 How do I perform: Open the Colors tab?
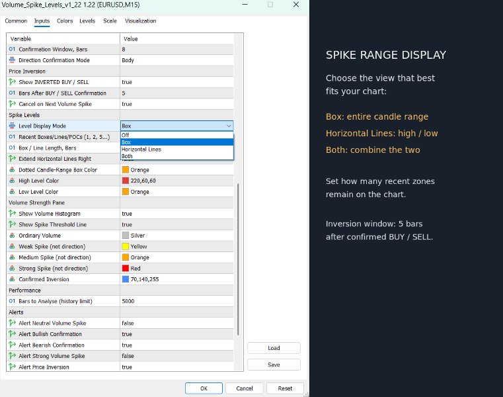[x=65, y=21]
